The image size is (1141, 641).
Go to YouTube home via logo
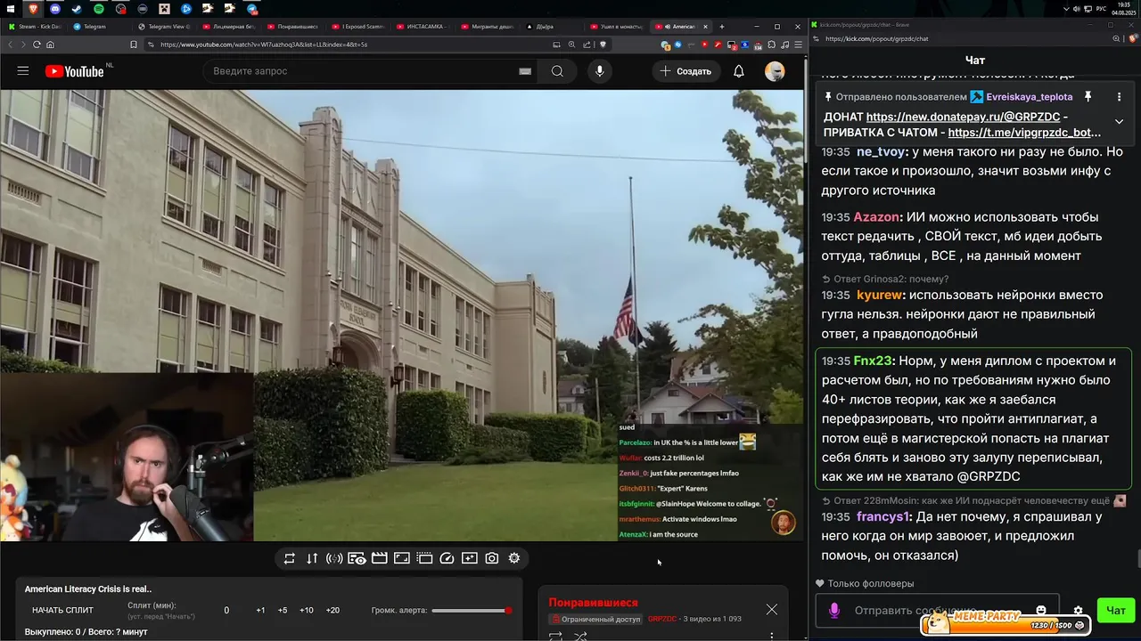75,71
